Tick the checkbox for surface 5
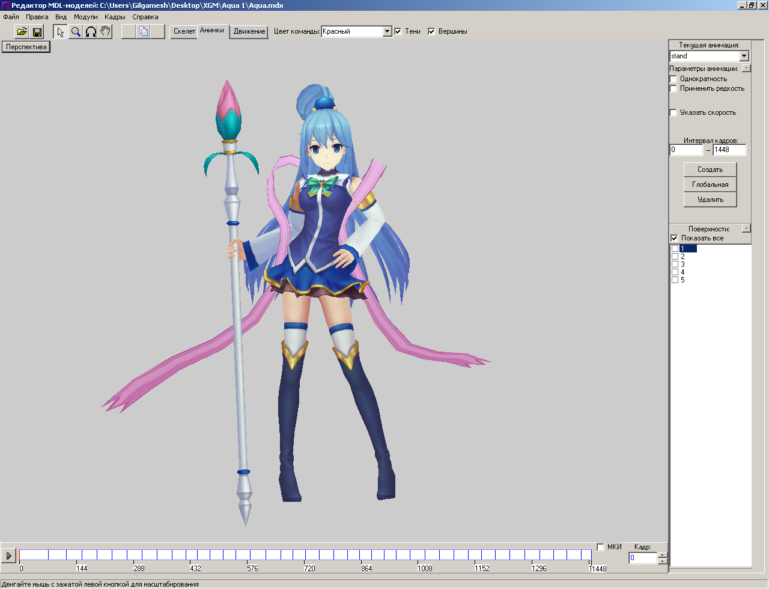Screen dimensions: 769x589 click(675, 280)
